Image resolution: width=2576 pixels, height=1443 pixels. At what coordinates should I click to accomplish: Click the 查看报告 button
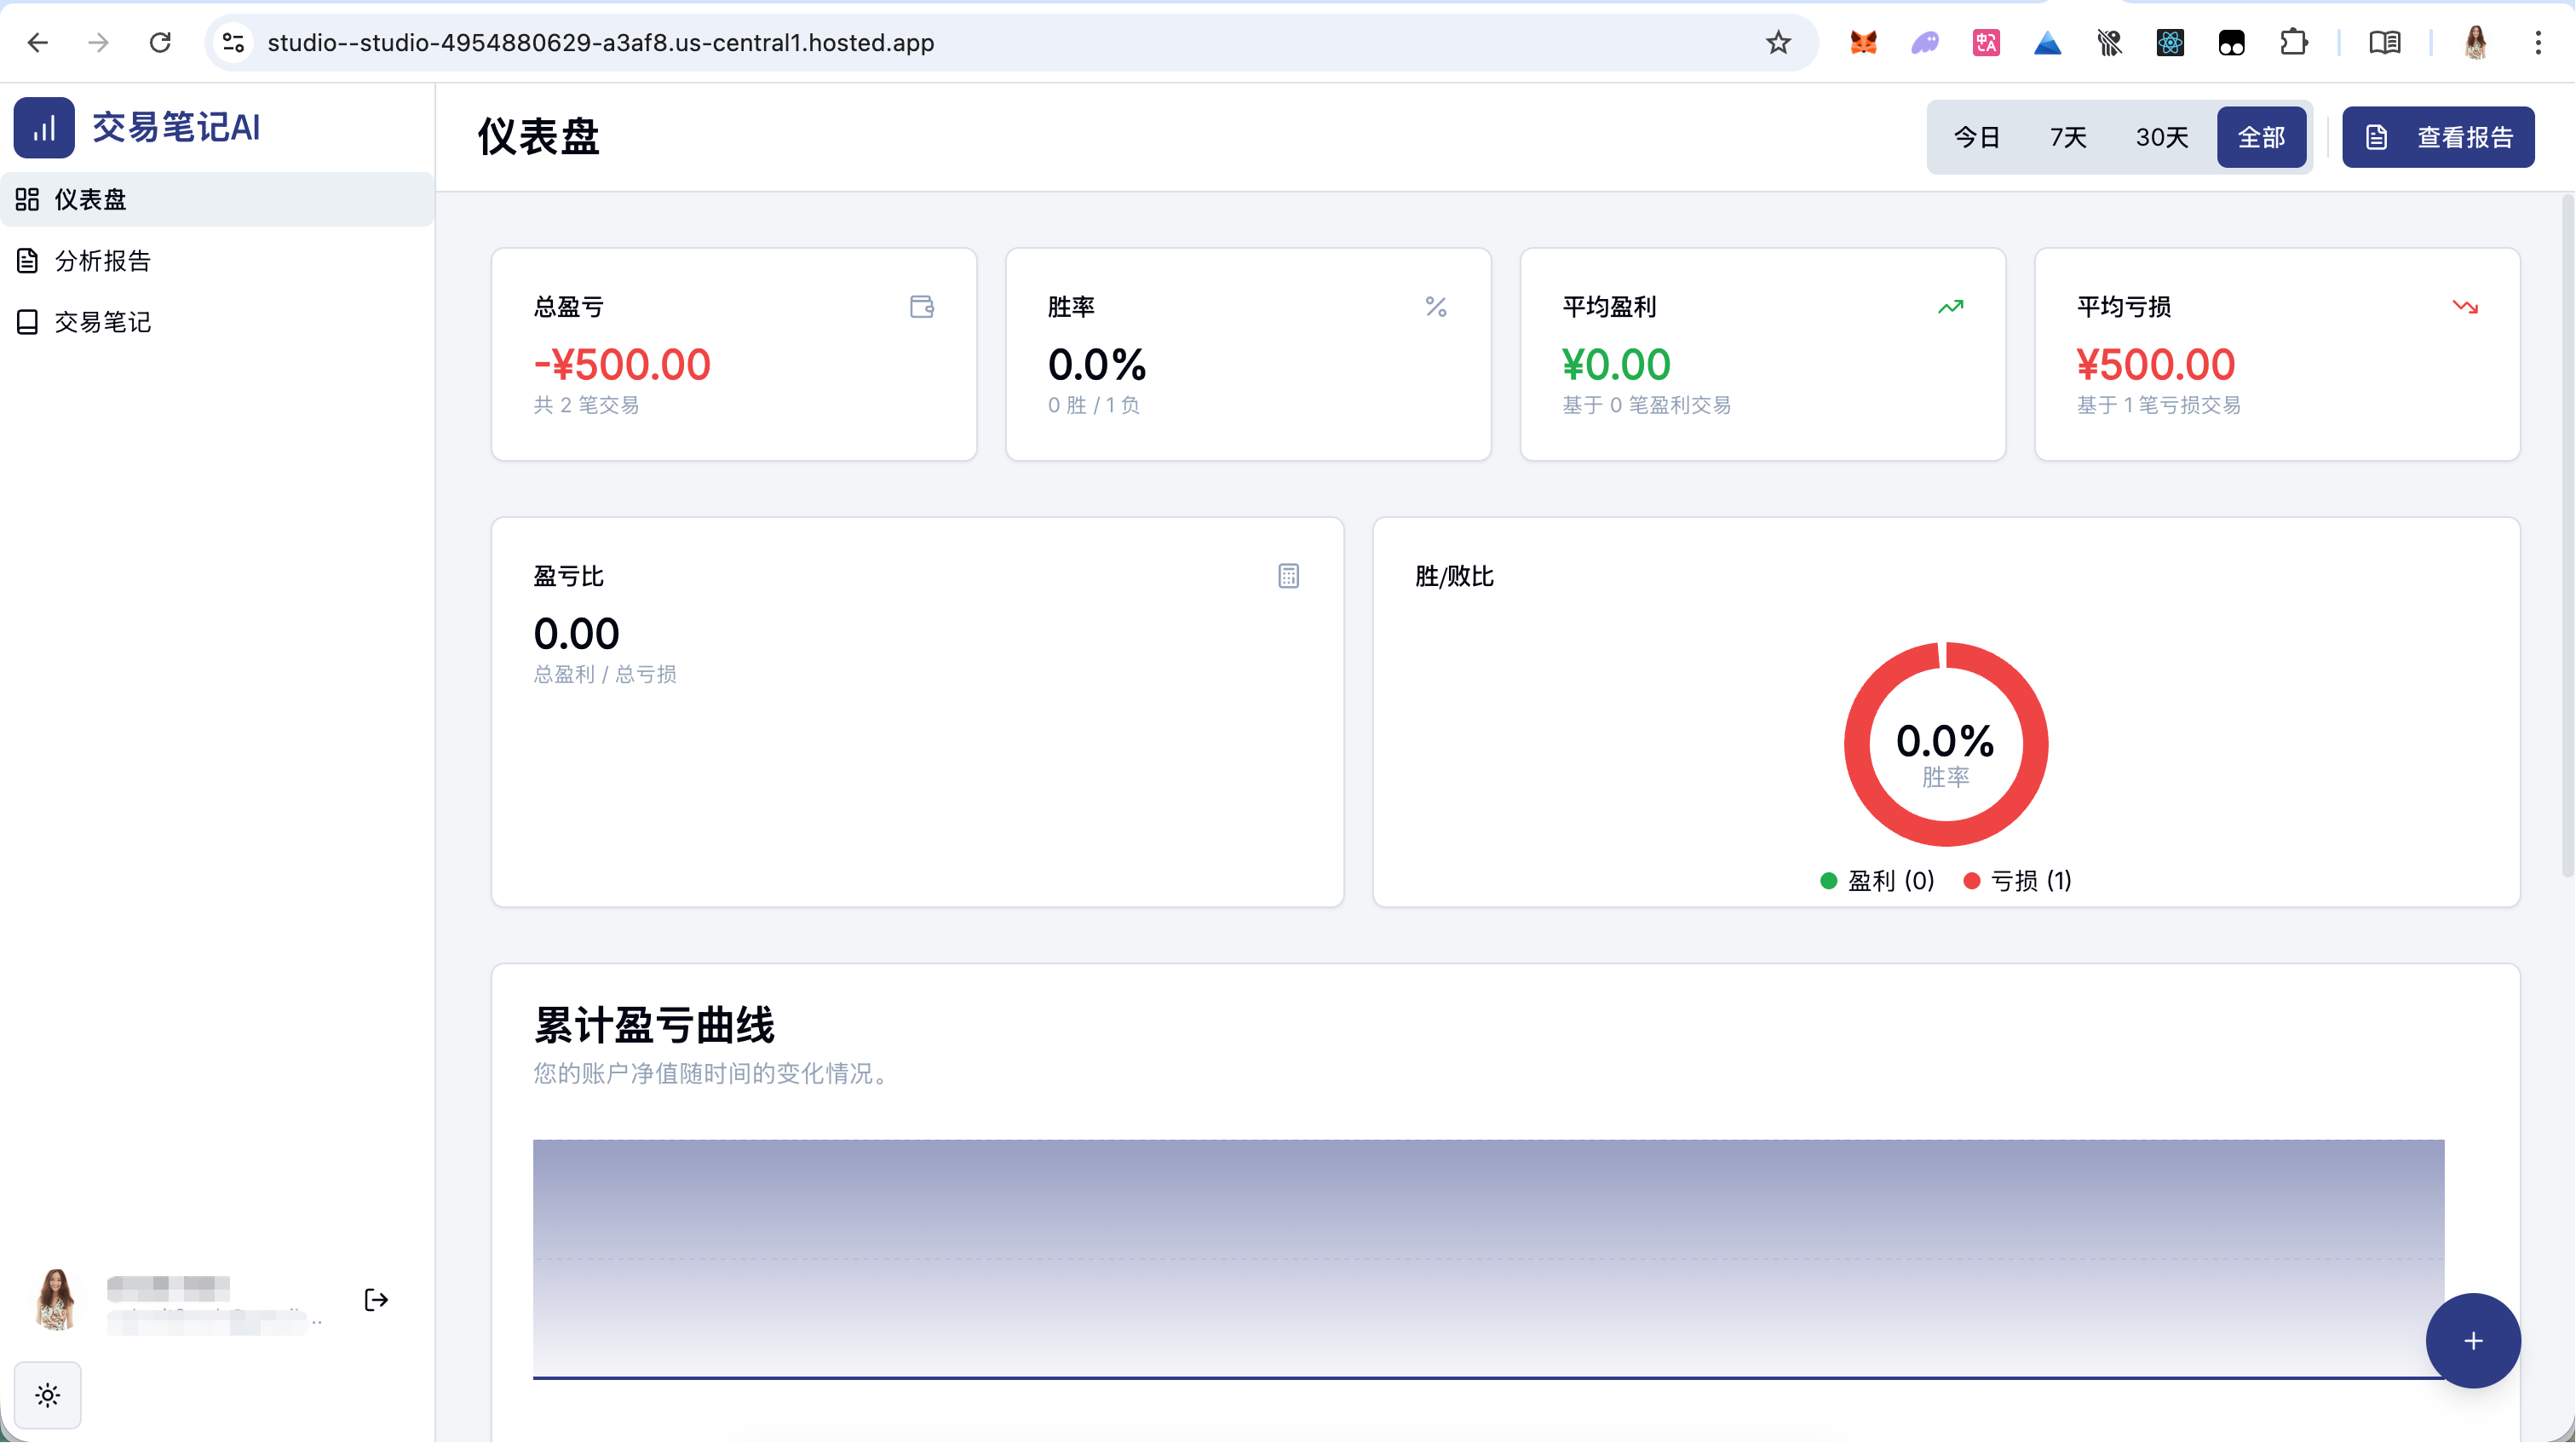coord(2438,137)
